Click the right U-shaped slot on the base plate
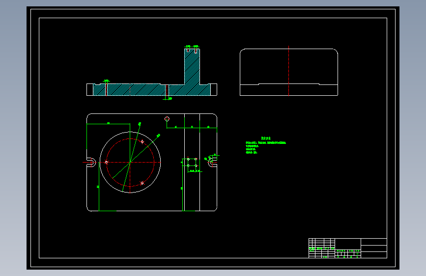The width and height of the screenshot is (426, 276). pyautogui.click(x=212, y=163)
